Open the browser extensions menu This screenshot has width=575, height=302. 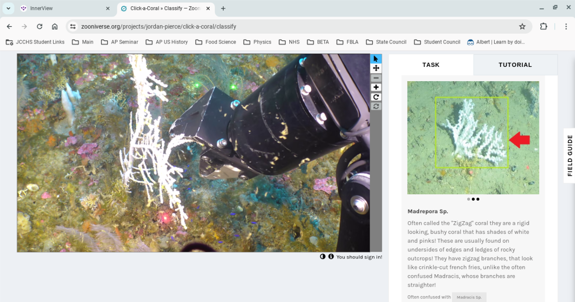click(x=544, y=26)
